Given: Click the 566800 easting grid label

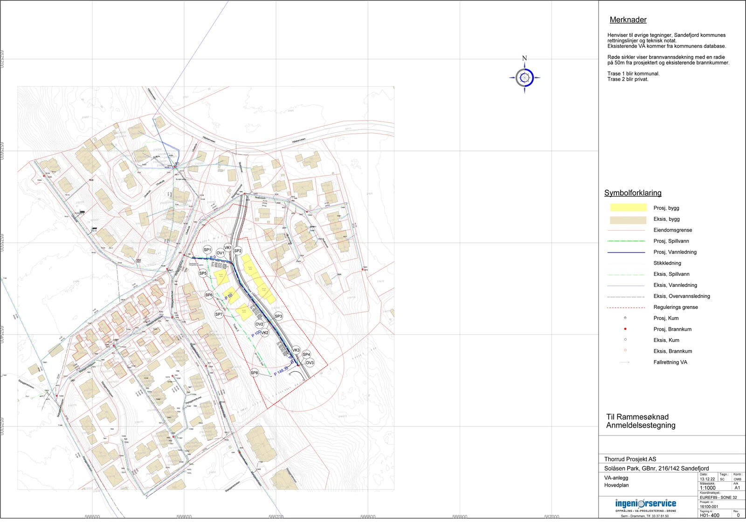Looking at the screenshot, I should point(368,517).
